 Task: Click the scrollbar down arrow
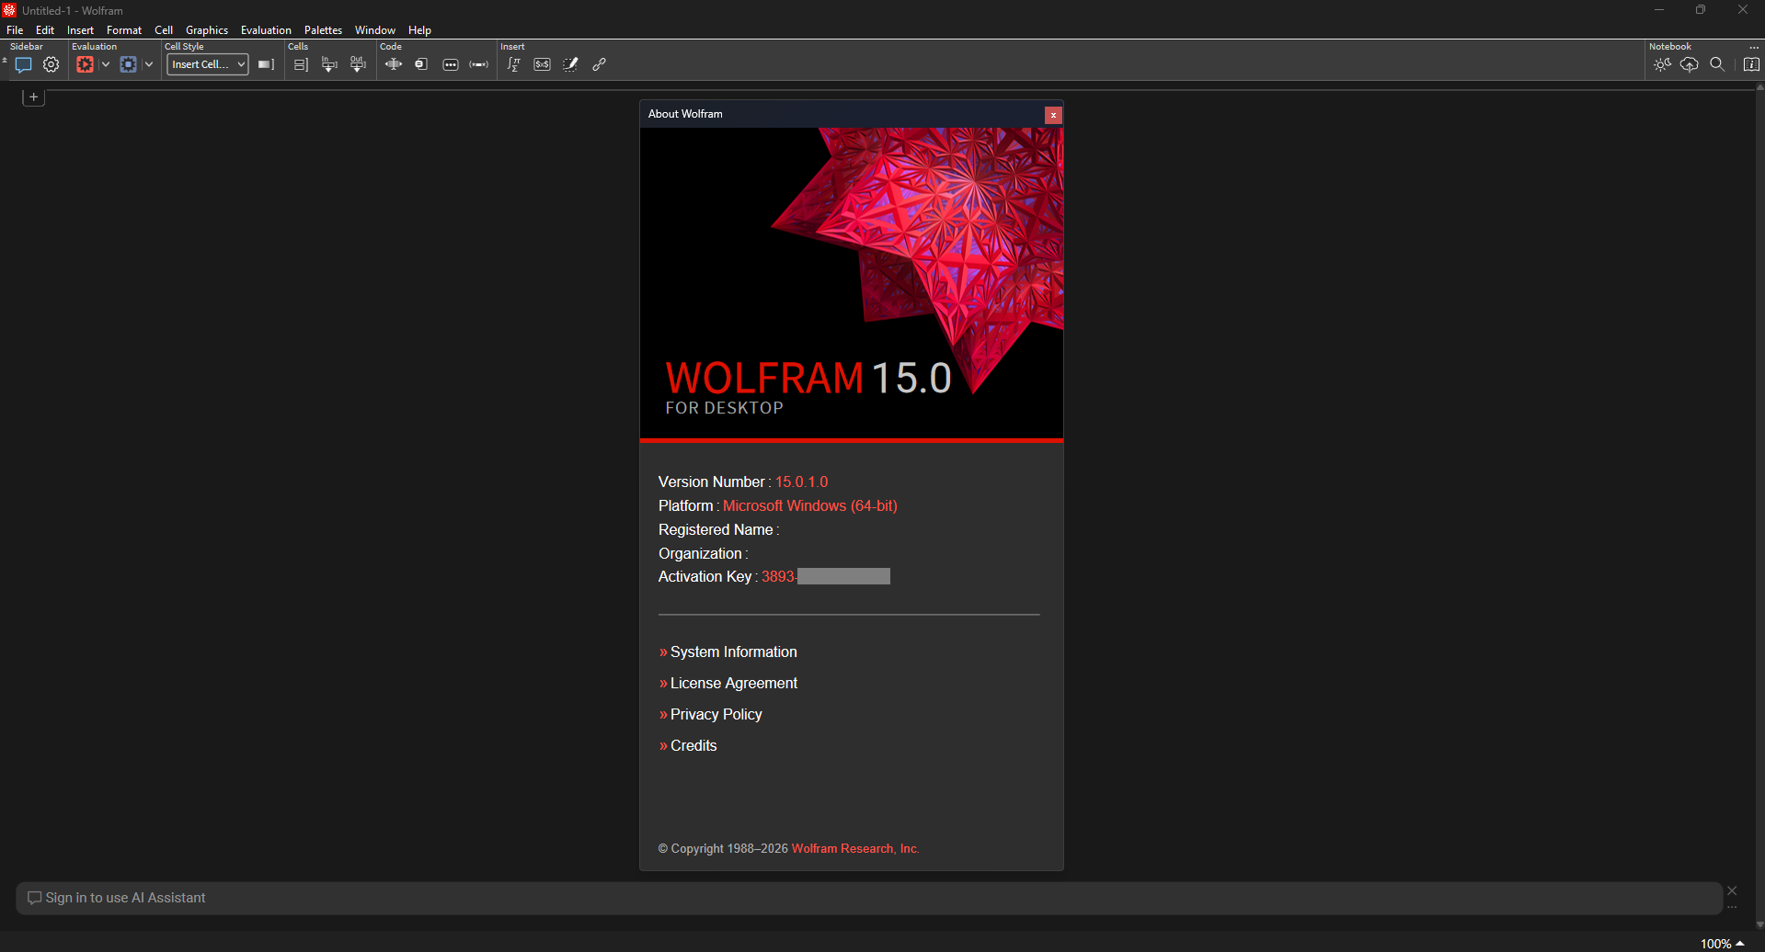click(1759, 924)
